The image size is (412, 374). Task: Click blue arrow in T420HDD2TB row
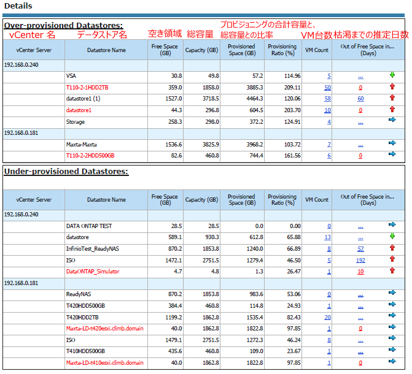point(392,316)
